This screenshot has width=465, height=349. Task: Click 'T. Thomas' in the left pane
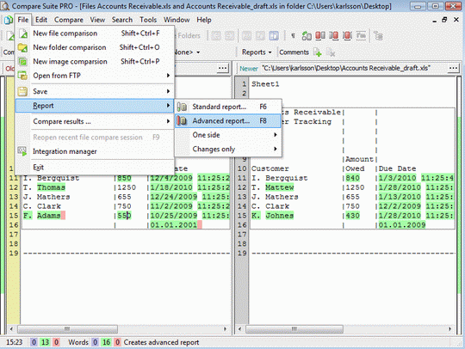point(44,187)
